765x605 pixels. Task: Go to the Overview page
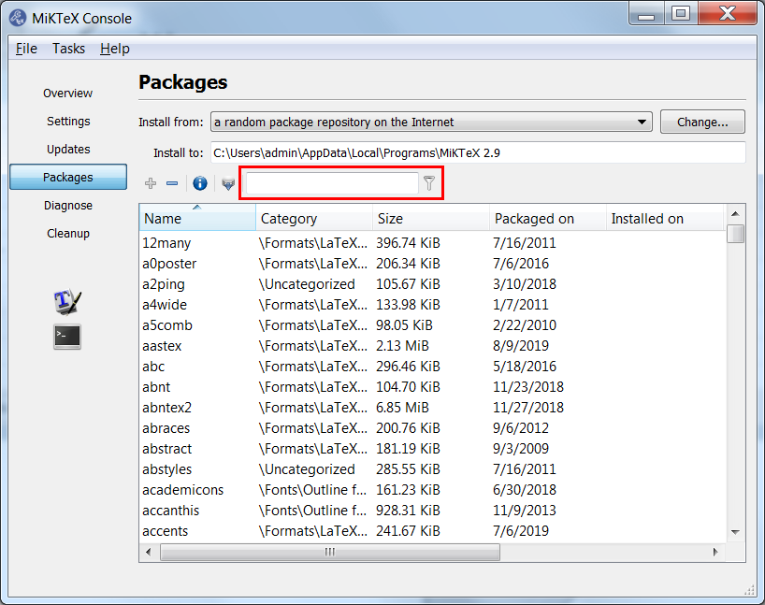click(68, 94)
